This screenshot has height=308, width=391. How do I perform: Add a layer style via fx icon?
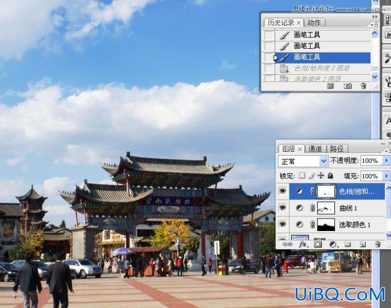[303, 245]
